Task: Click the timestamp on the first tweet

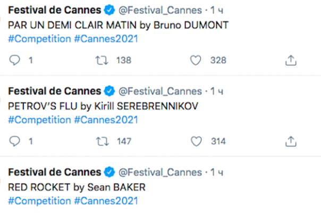Action: (217, 10)
